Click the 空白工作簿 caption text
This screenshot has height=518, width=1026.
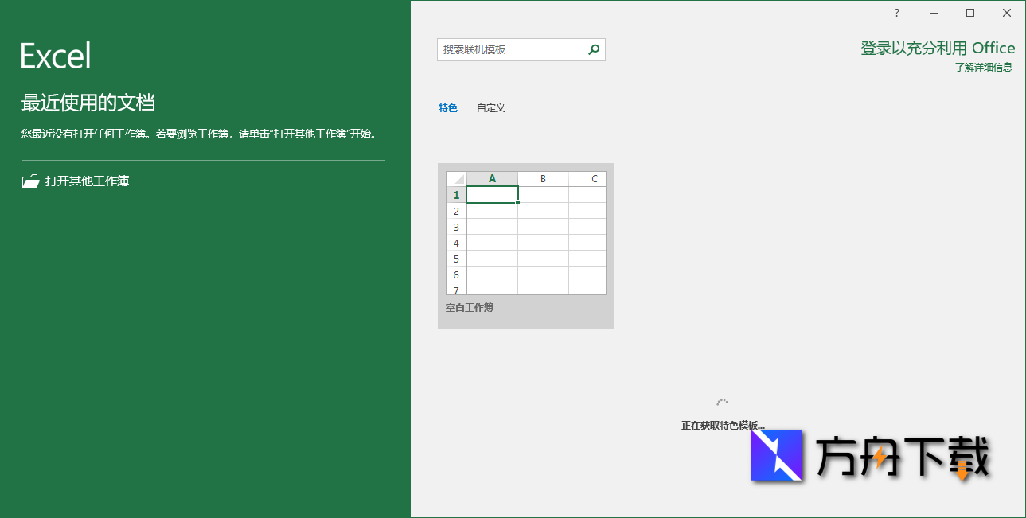pyautogui.click(x=468, y=308)
